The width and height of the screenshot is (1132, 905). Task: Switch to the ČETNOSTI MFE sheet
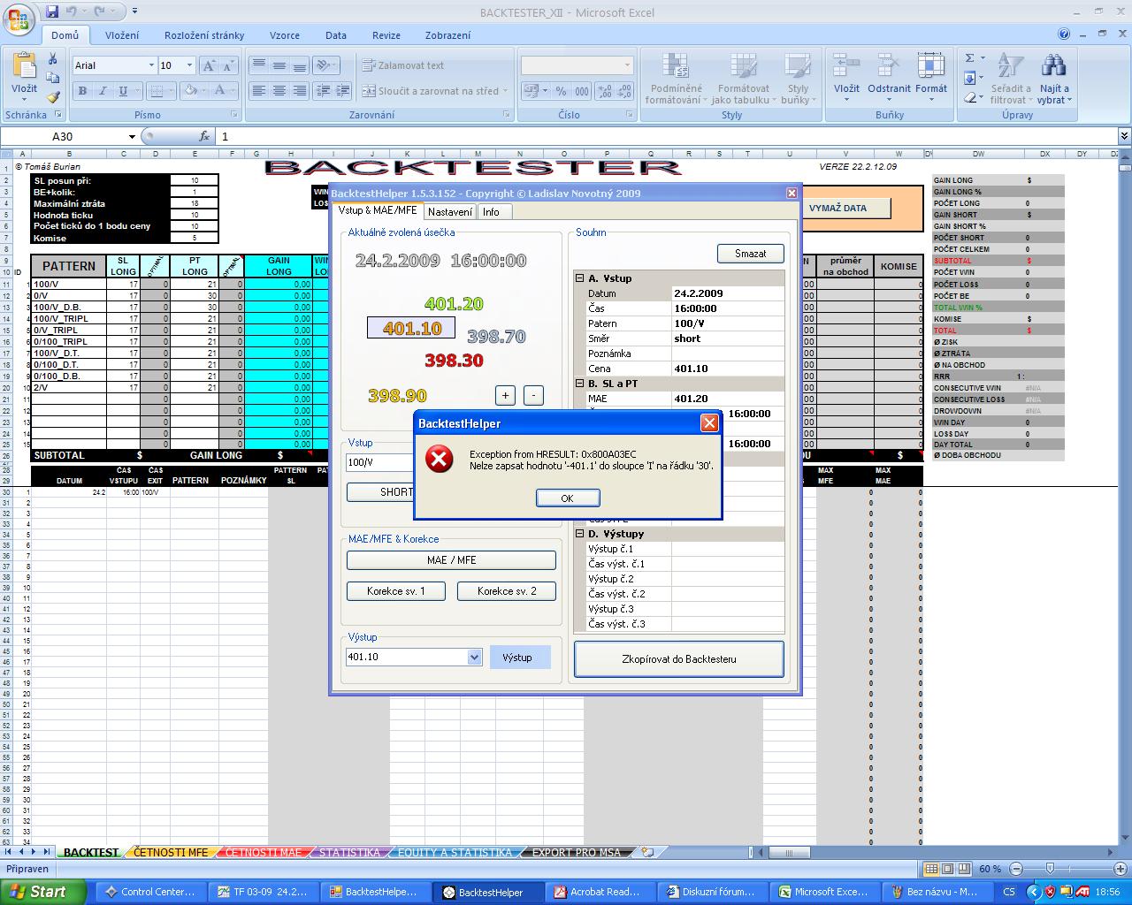tap(171, 853)
